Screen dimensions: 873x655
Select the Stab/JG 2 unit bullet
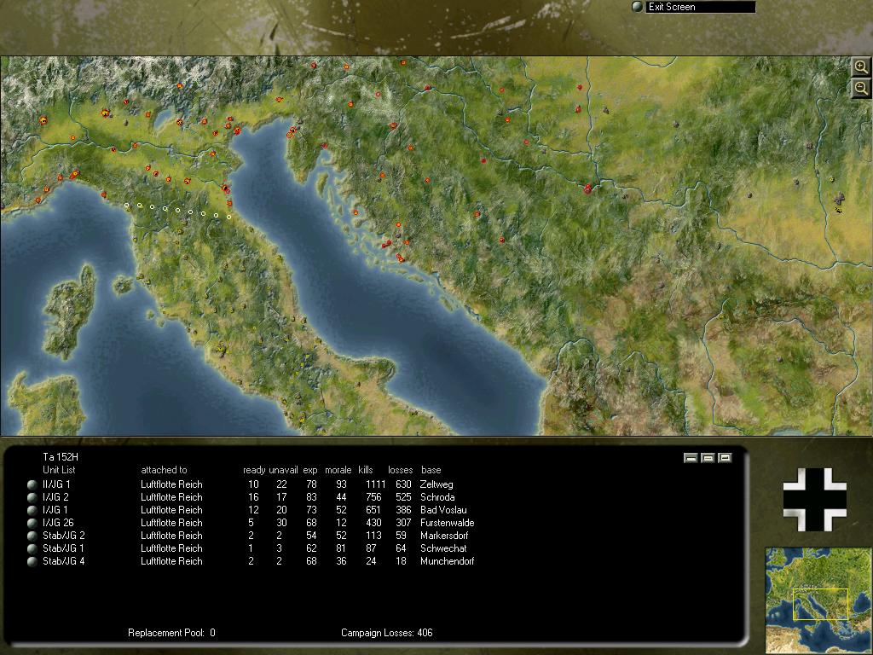pyautogui.click(x=32, y=536)
